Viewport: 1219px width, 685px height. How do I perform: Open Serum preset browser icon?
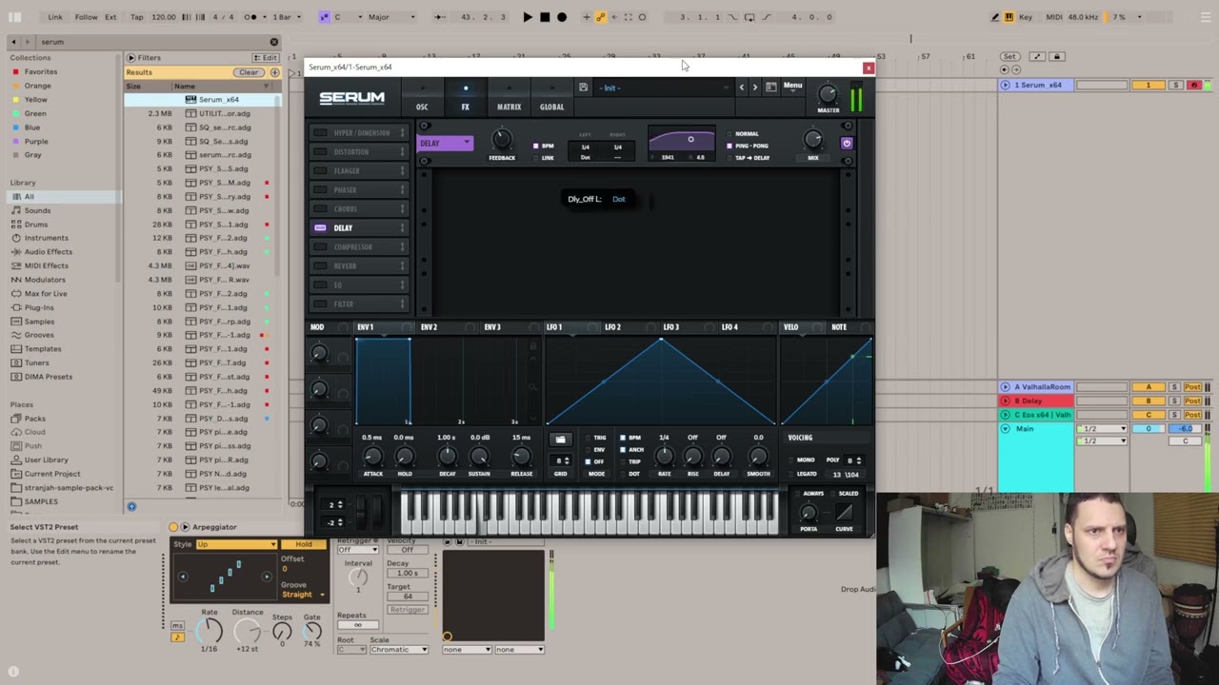click(x=770, y=88)
